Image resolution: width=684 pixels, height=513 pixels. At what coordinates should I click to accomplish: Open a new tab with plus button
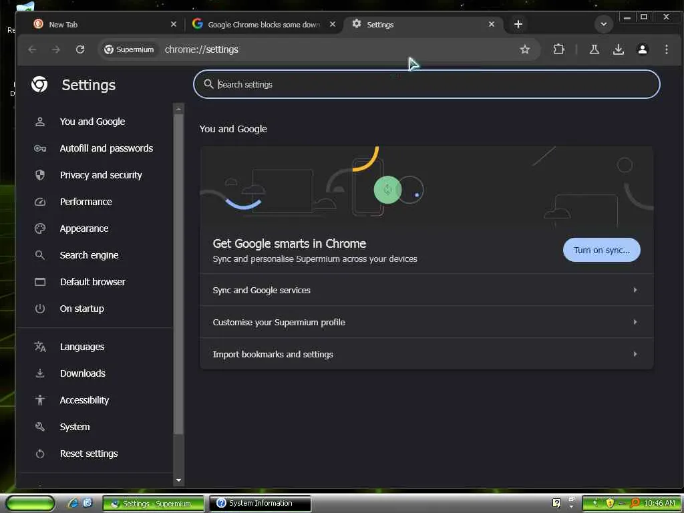[x=518, y=25]
